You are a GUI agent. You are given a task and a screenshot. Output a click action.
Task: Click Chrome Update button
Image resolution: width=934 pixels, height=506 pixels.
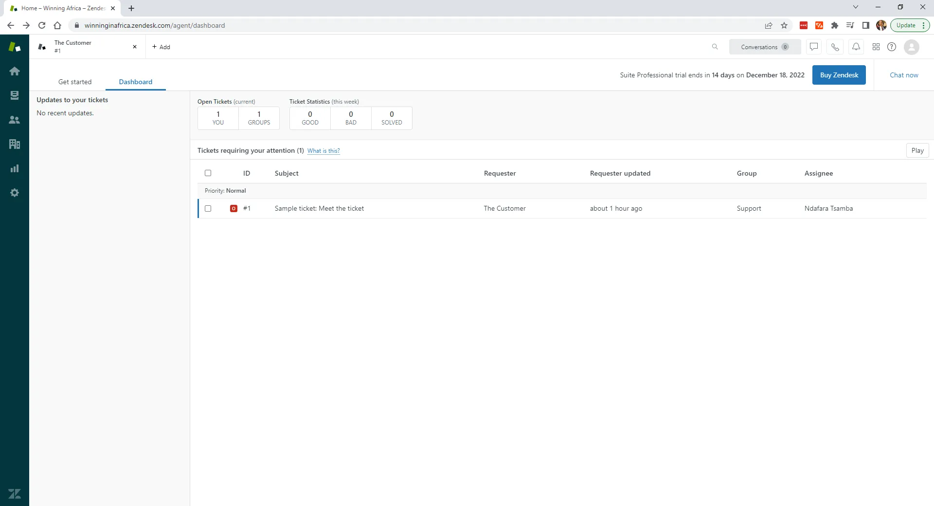pos(910,25)
